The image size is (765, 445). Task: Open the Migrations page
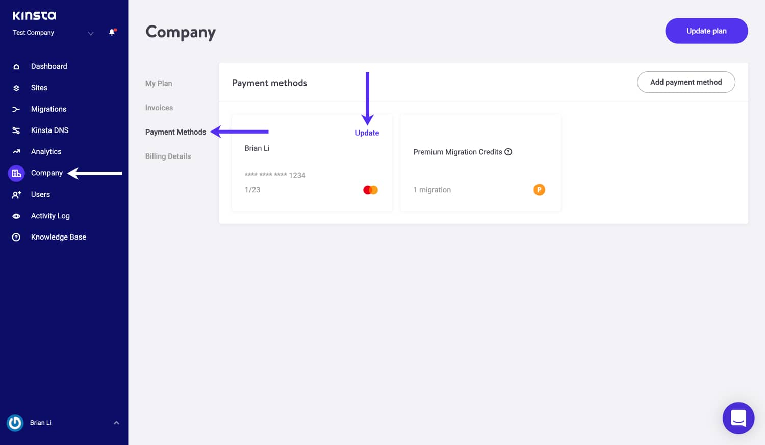click(48, 109)
